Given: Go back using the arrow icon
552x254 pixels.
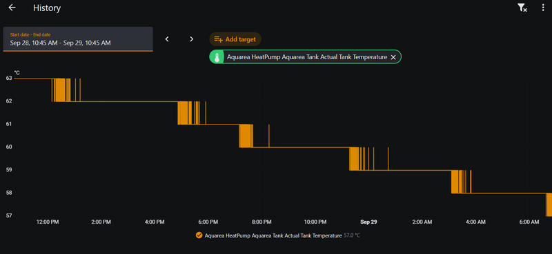Looking at the screenshot, I should point(12,8).
